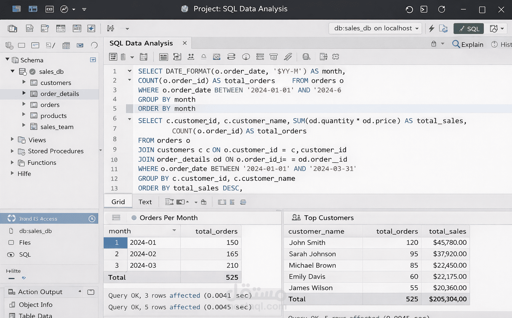The width and height of the screenshot is (512, 318).
Task: Click the database lightning execute icon
Action: 431,28
